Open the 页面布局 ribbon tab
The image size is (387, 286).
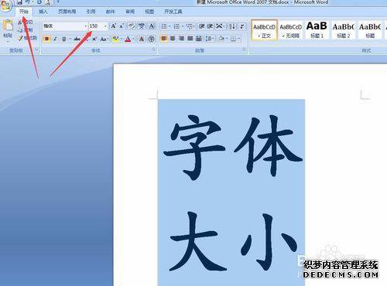[67, 12]
